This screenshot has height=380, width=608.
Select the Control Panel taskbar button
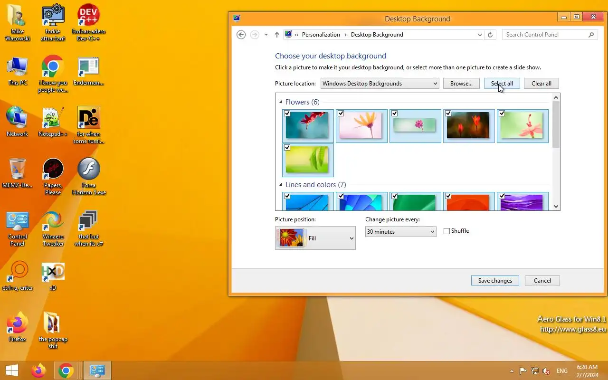(x=97, y=370)
